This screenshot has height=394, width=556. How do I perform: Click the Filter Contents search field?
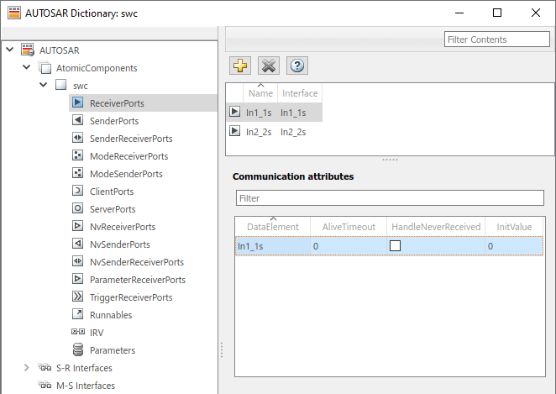click(x=497, y=39)
